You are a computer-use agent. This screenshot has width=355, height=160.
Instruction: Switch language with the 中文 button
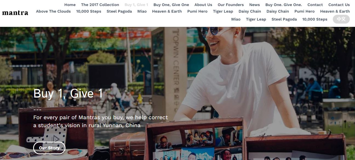click(x=341, y=19)
